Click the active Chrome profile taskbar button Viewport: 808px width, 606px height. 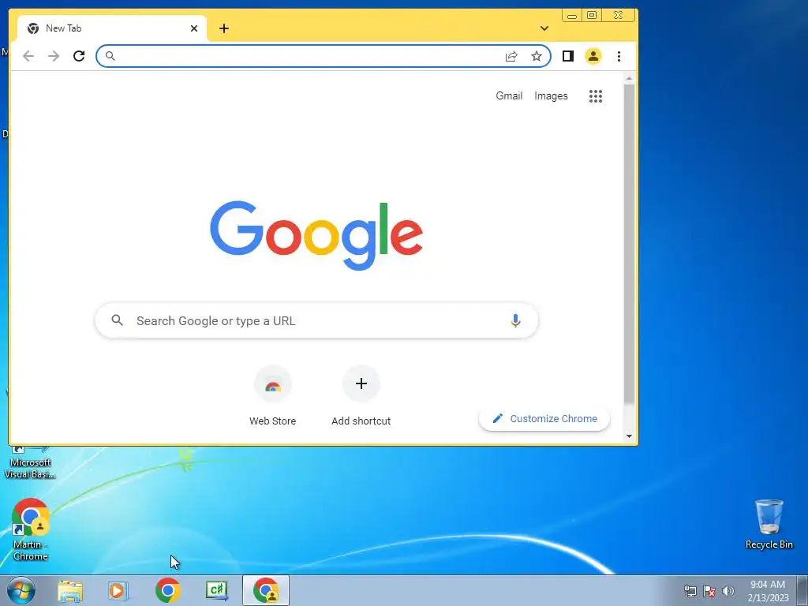(x=266, y=590)
